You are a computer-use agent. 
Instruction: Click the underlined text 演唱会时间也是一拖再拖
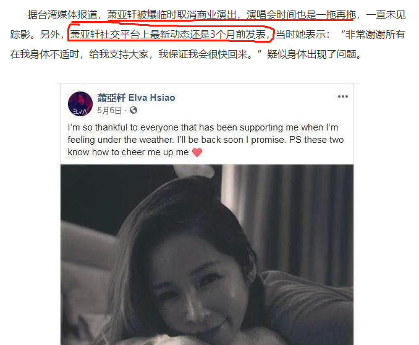click(x=301, y=15)
